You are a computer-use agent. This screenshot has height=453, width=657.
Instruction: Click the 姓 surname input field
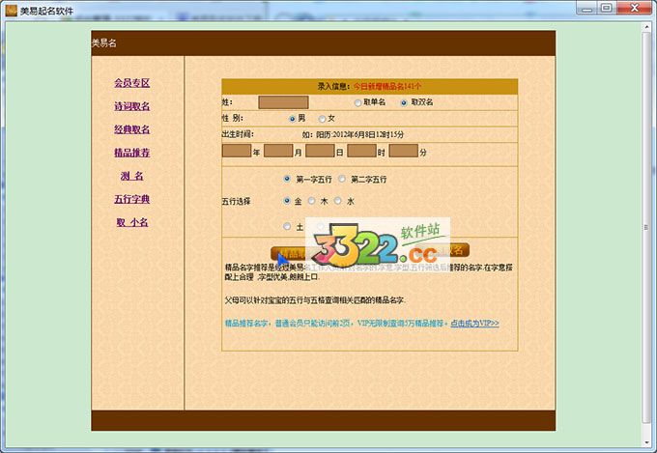(283, 102)
